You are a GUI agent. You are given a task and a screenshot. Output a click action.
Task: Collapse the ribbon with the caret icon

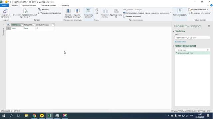(x=208, y=5)
